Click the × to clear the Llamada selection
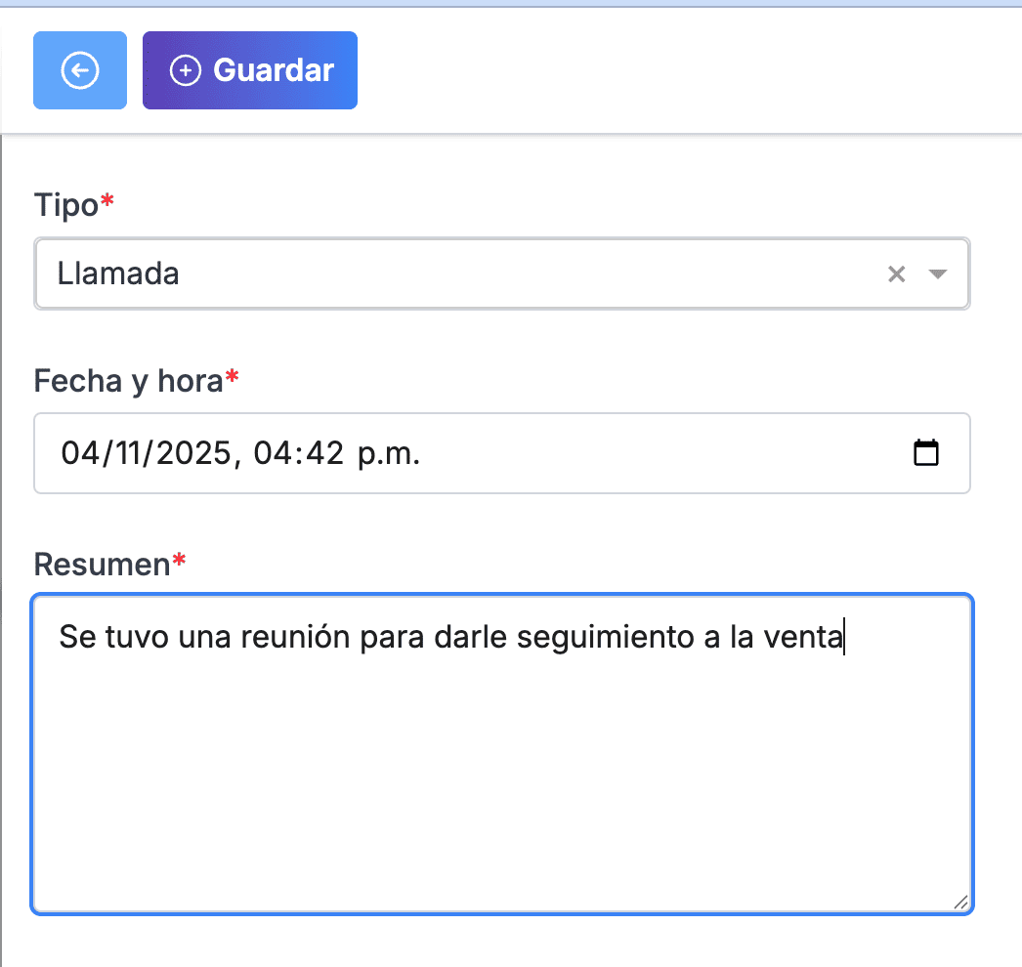The image size is (1022, 967). (896, 274)
